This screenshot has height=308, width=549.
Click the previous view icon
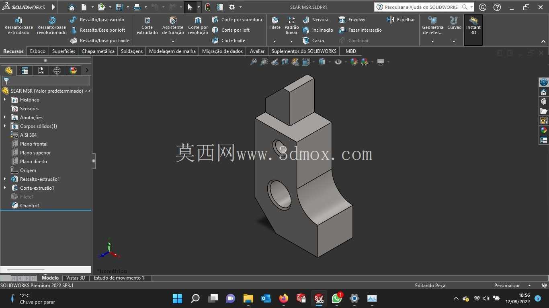274,62
